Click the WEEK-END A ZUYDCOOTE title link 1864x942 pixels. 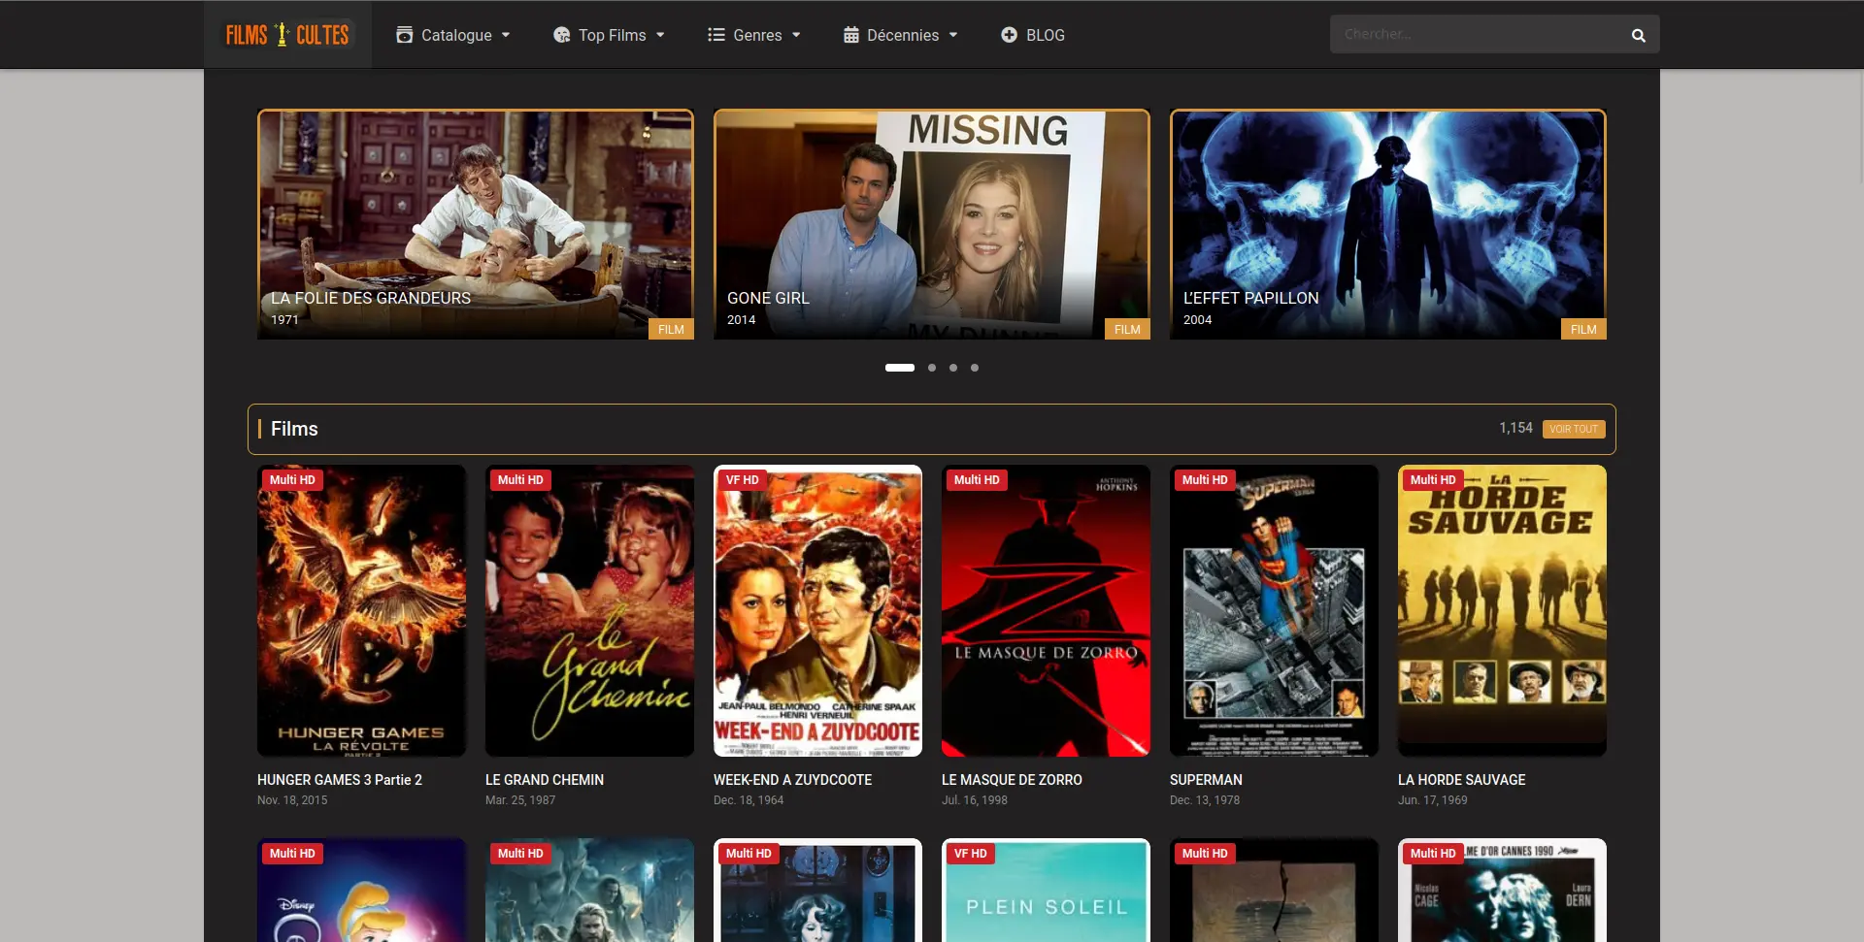click(x=792, y=780)
